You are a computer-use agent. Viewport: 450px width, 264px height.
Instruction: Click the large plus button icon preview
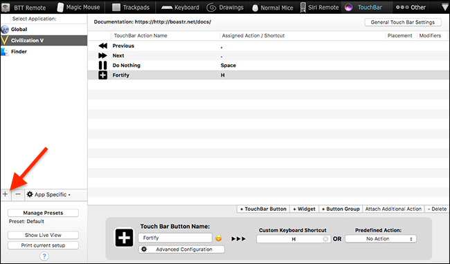point(124,238)
